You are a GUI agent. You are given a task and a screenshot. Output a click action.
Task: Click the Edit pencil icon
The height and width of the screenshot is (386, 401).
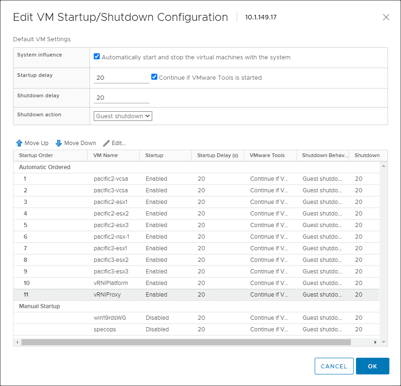click(x=106, y=143)
